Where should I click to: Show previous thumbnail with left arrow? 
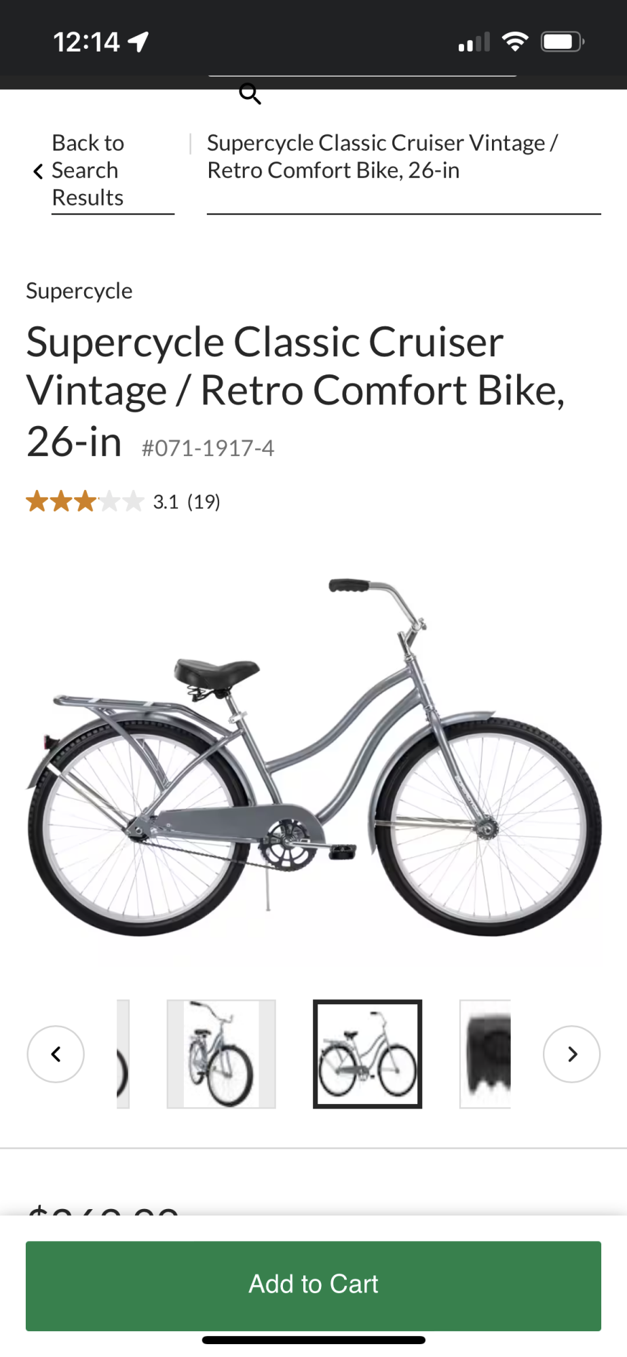(56, 1054)
